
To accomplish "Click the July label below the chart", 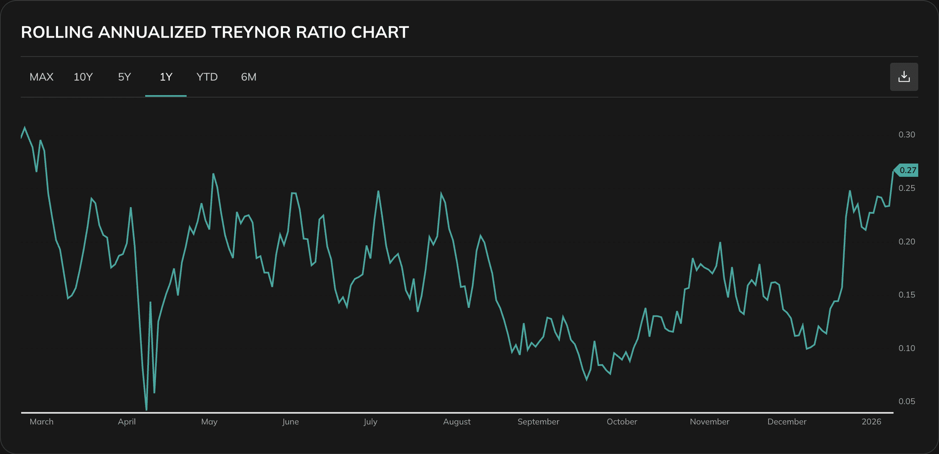I will [370, 421].
